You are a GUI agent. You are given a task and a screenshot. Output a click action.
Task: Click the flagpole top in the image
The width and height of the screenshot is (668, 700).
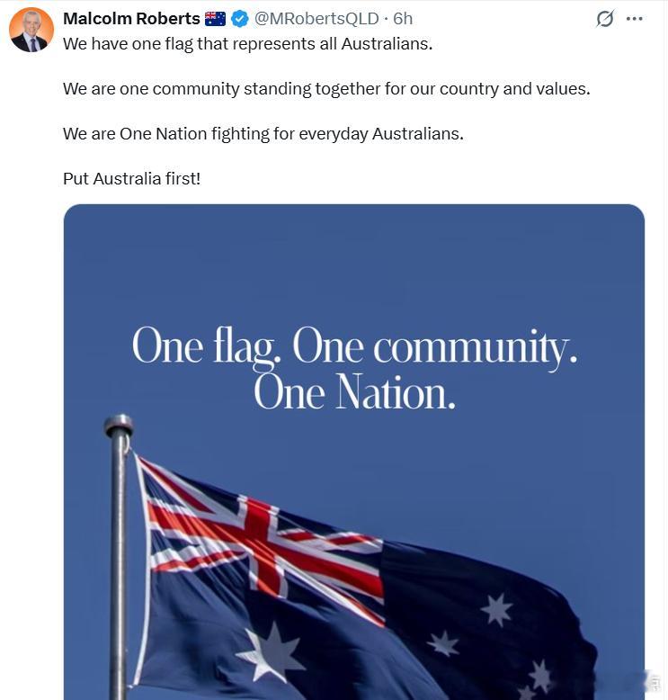pyautogui.click(x=119, y=426)
